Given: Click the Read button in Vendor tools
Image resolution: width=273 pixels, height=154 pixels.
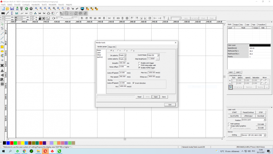Looking at the screenshot, I should [x=139, y=96].
